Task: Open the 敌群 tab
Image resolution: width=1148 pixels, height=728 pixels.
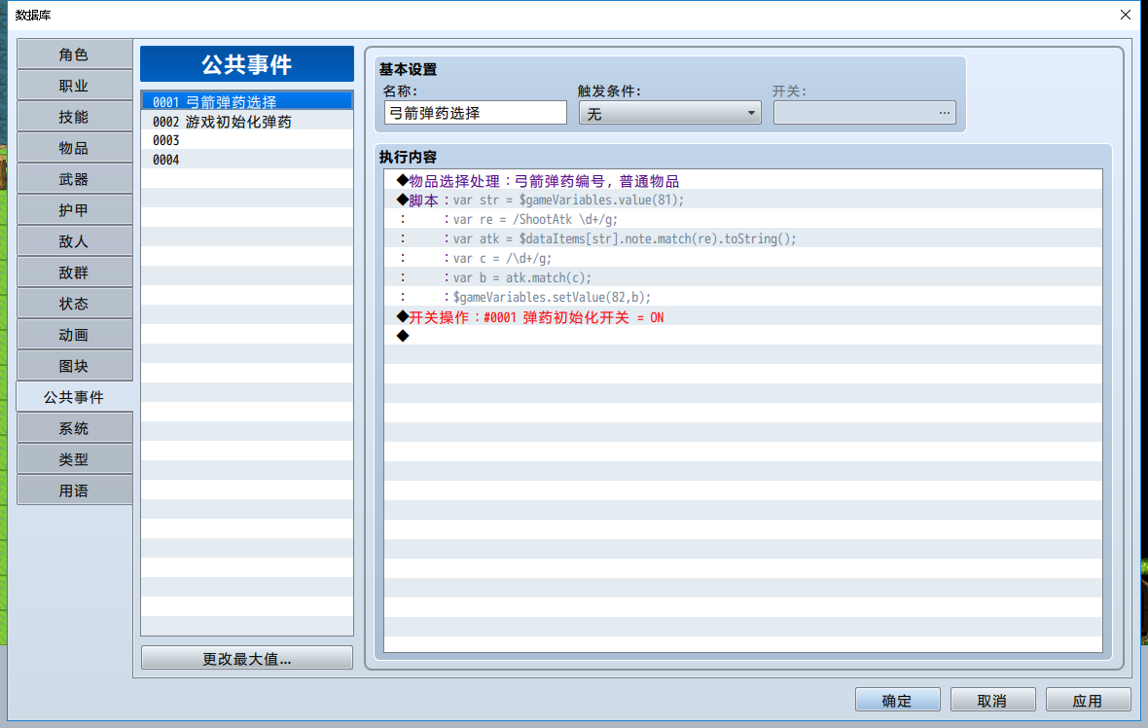Action: (x=74, y=273)
